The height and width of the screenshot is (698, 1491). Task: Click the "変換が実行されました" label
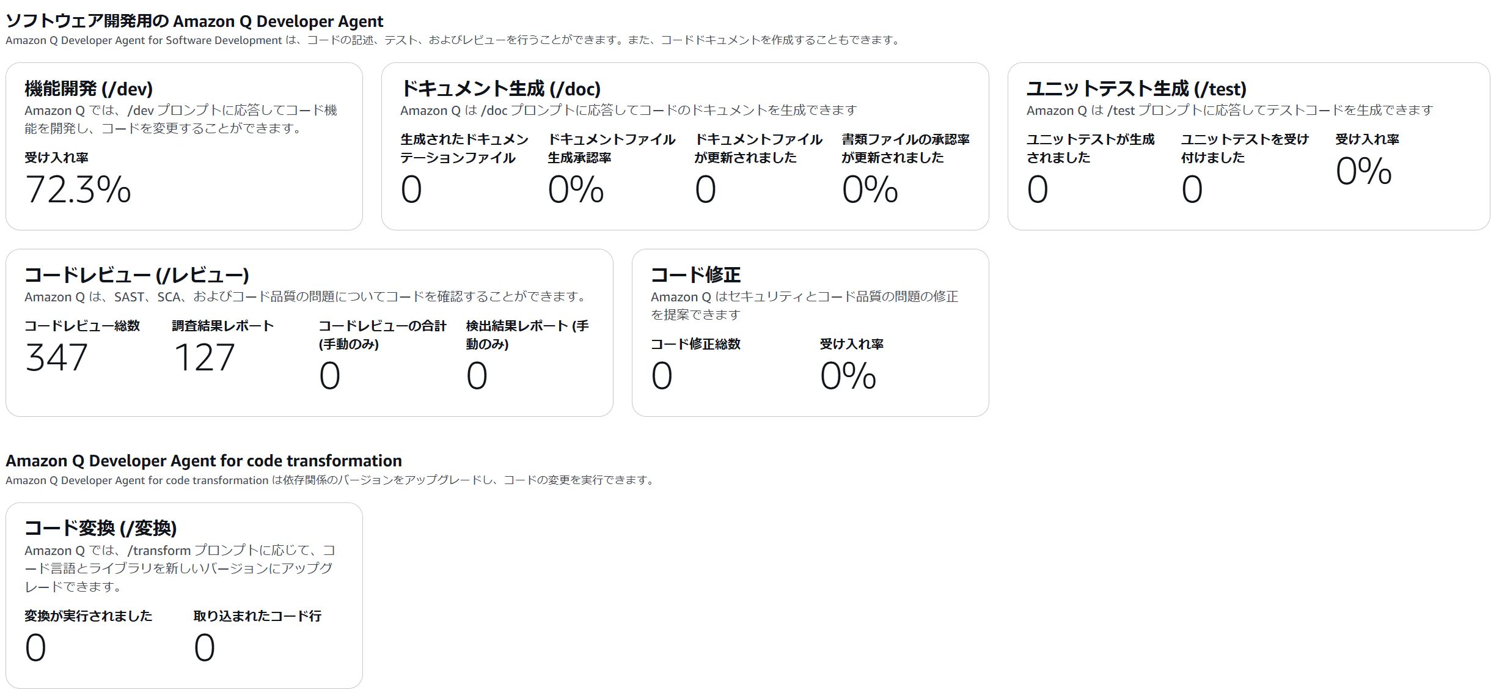(89, 616)
